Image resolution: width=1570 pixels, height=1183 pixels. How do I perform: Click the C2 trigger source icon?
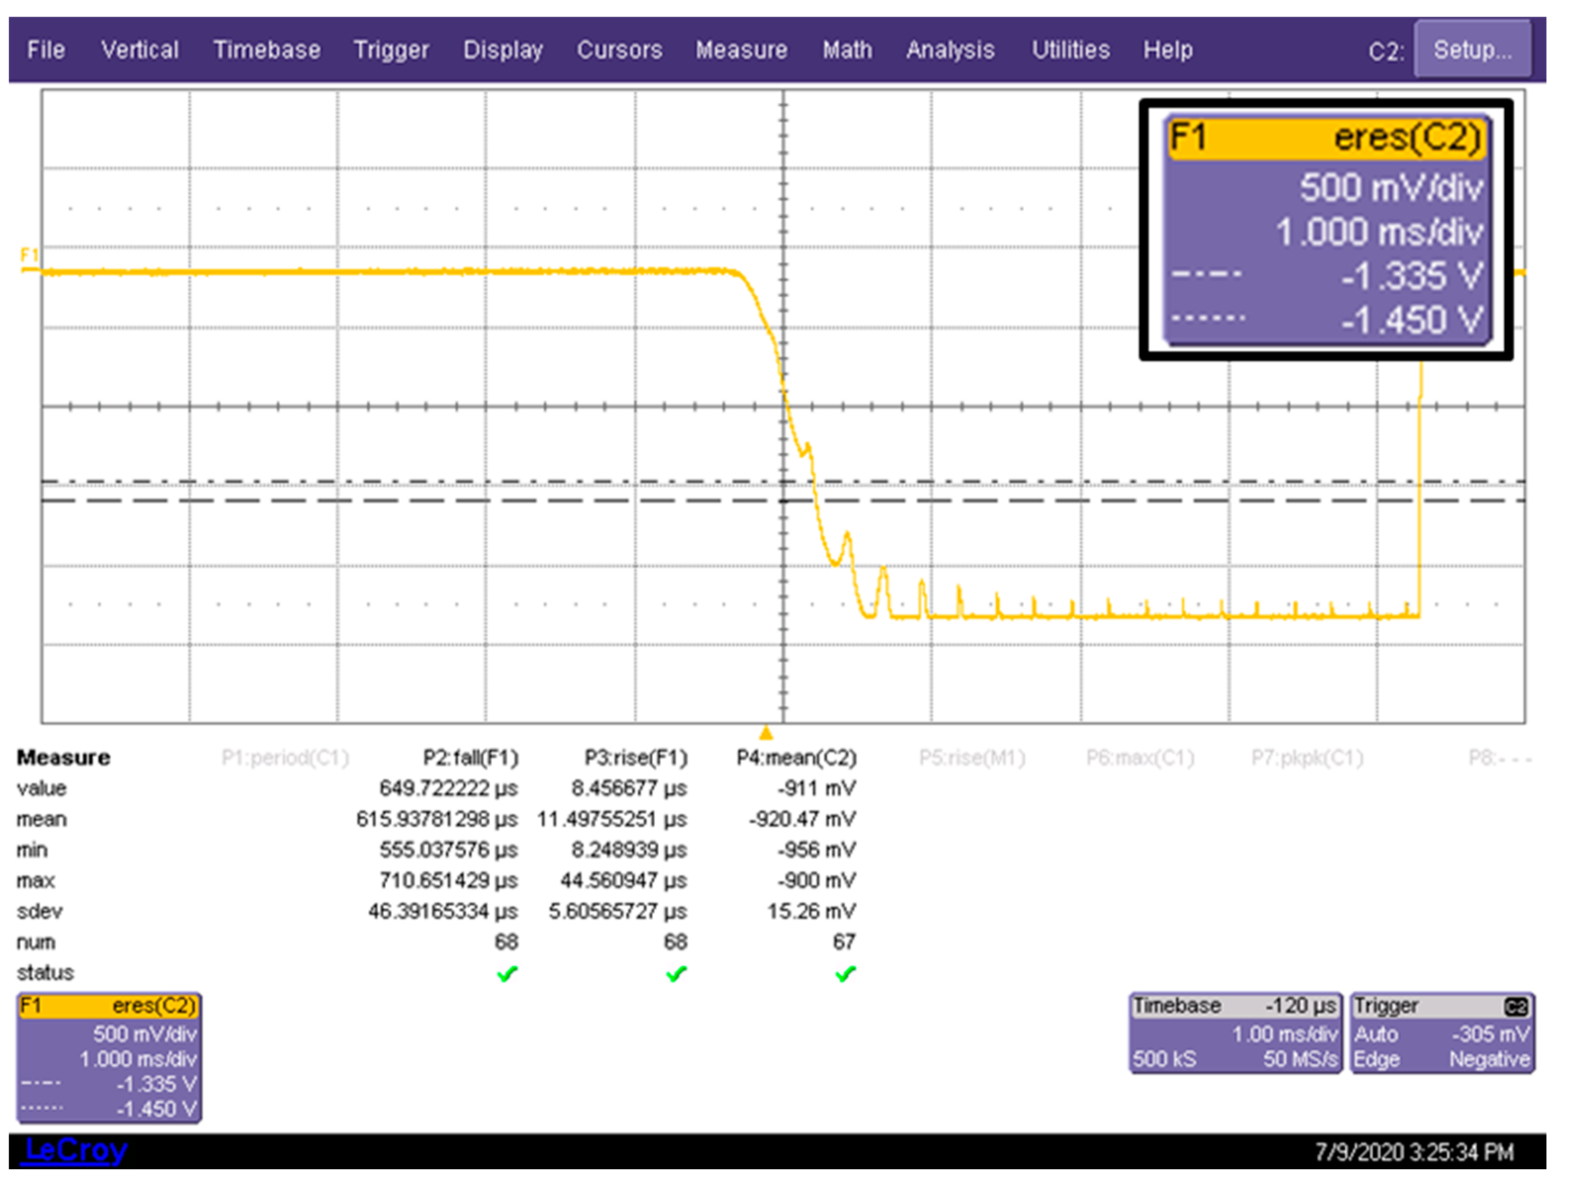click(x=1516, y=1007)
